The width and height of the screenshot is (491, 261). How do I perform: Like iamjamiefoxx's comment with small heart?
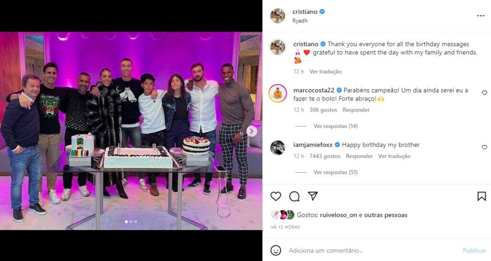(x=484, y=147)
